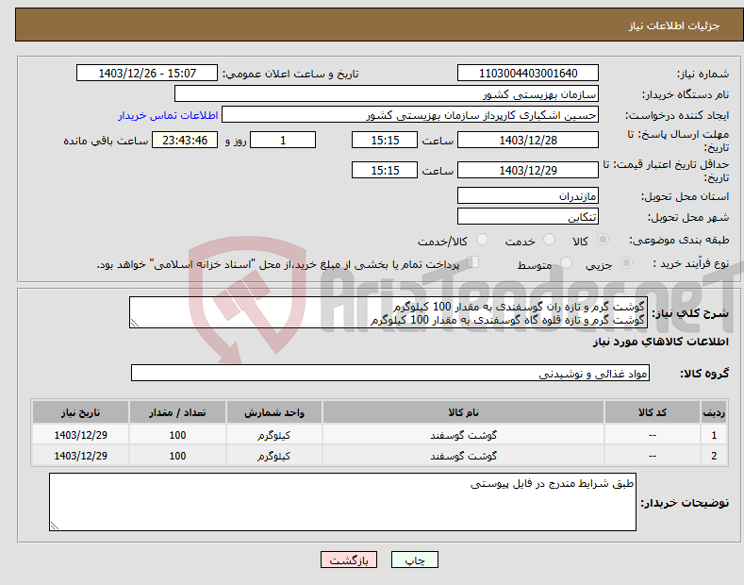Click the general need description text area
This screenshot has width=744, height=585.
(389, 312)
